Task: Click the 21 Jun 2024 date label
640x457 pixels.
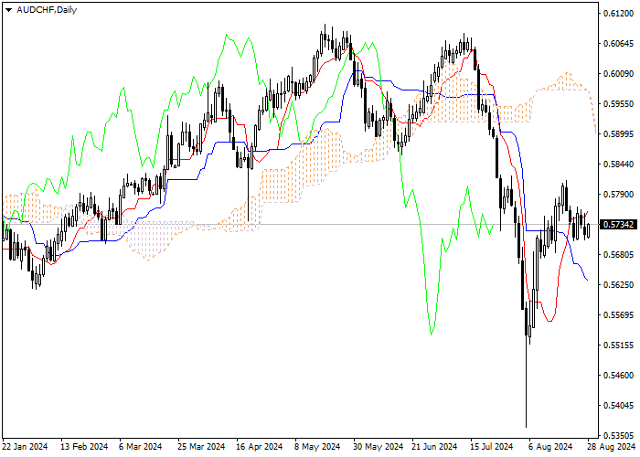Action: click(x=434, y=447)
